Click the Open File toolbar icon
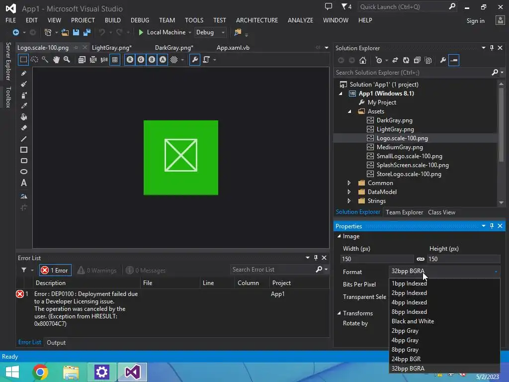 65,32
